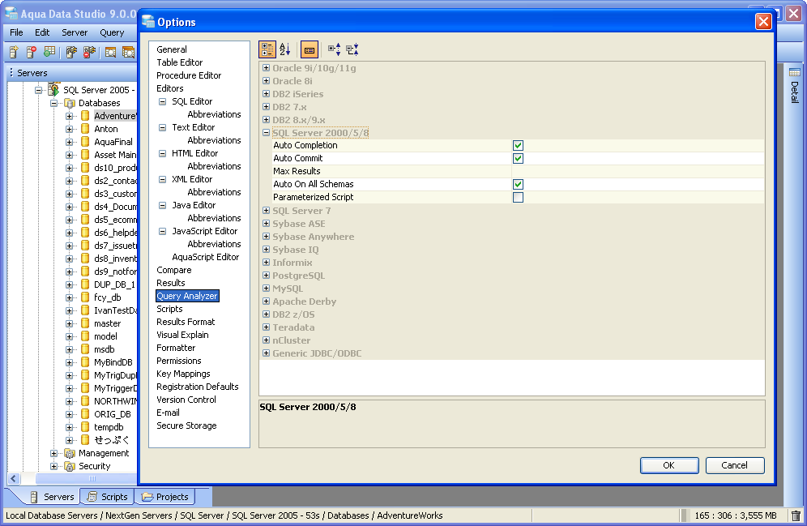Uncheck Auto On All Schemas checkbox
The image size is (807, 526).
pos(519,184)
